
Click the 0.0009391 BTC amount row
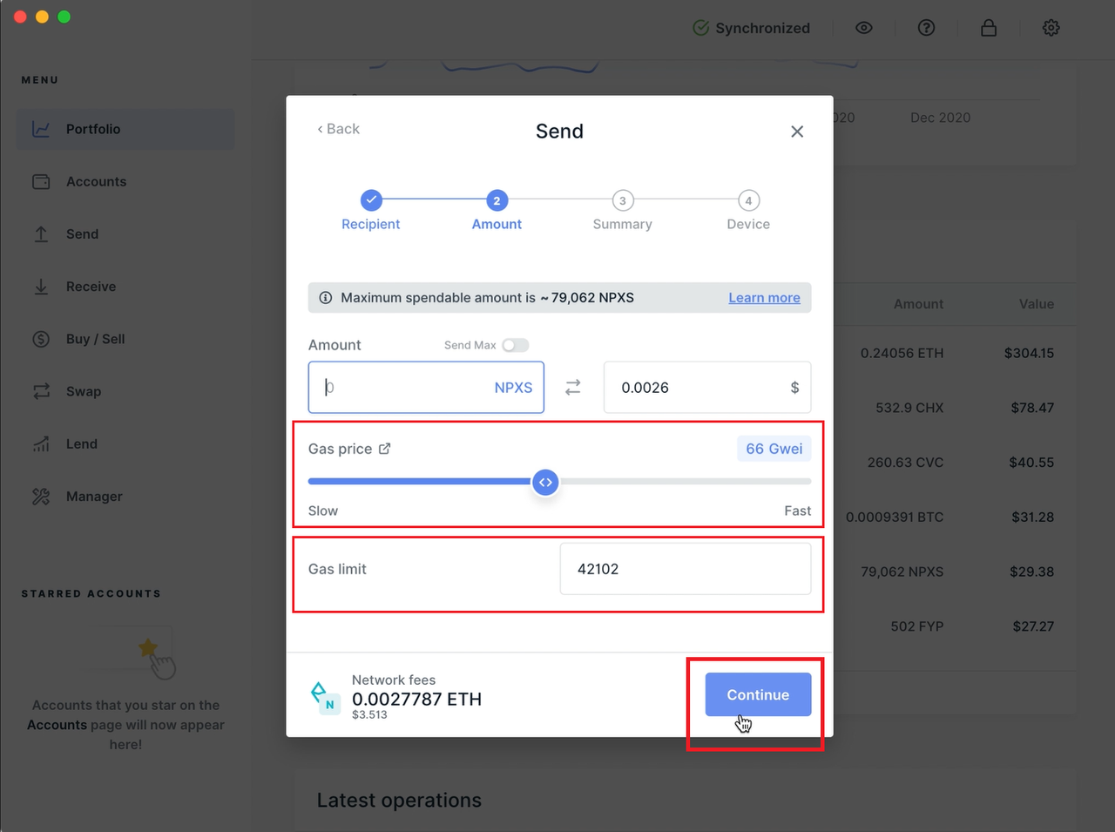pyautogui.click(x=895, y=517)
